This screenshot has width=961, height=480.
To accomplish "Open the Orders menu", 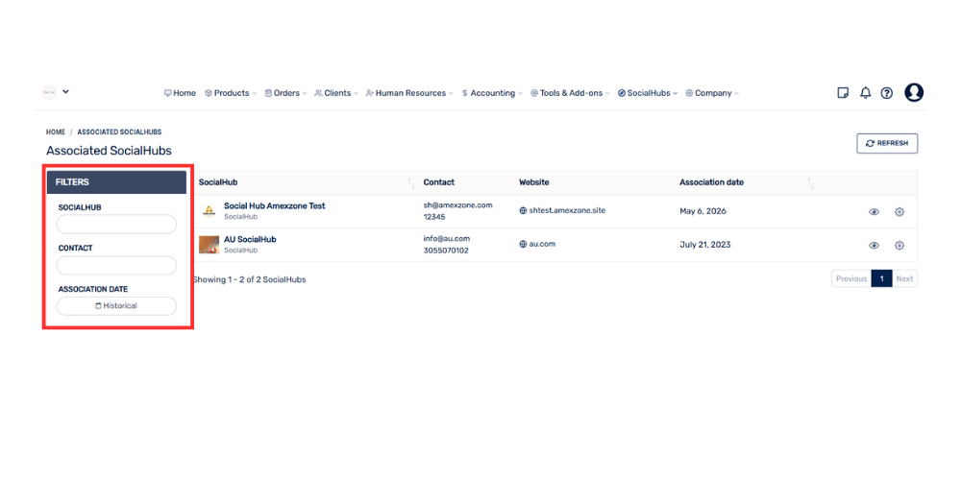I will [285, 93].
